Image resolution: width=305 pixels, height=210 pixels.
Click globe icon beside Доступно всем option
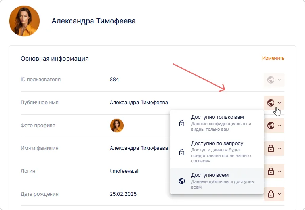pyautogui.click(x=182, y=181)
